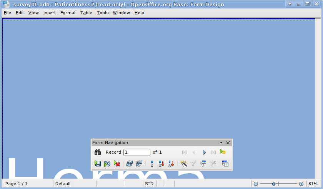This screenshot has height=189, width=323.
Task: Click the New Record icon
Action: click(x=223, y=152)
